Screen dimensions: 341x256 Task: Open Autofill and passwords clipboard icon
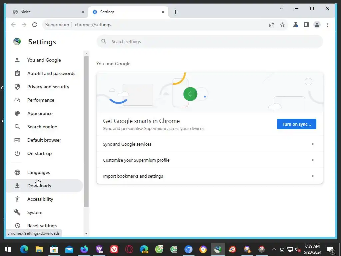[17, 73]
